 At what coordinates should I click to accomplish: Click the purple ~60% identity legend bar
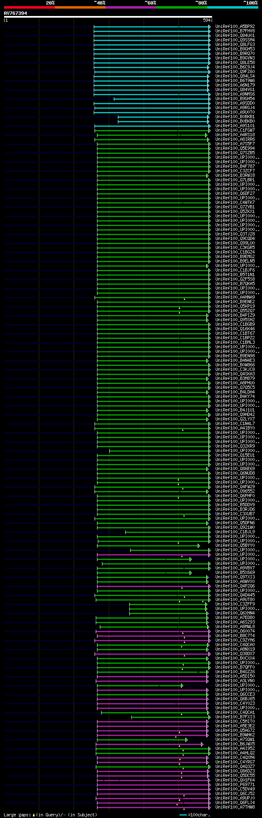coord(131,7)
